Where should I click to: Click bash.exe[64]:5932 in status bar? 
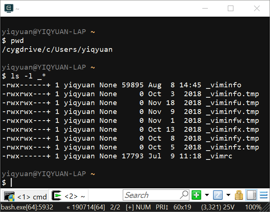click(x=27, y=207)
